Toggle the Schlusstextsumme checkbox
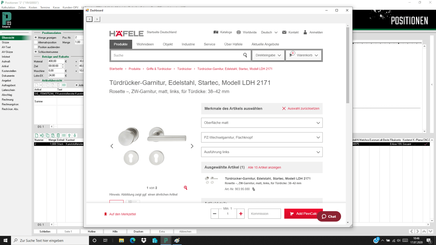The height and width of the screenshot is (245, 436). pyautogui.click(x=36, y=52)
